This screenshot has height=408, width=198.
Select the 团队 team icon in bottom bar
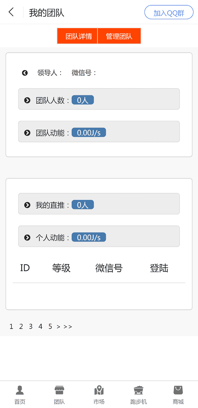point(59,394)
